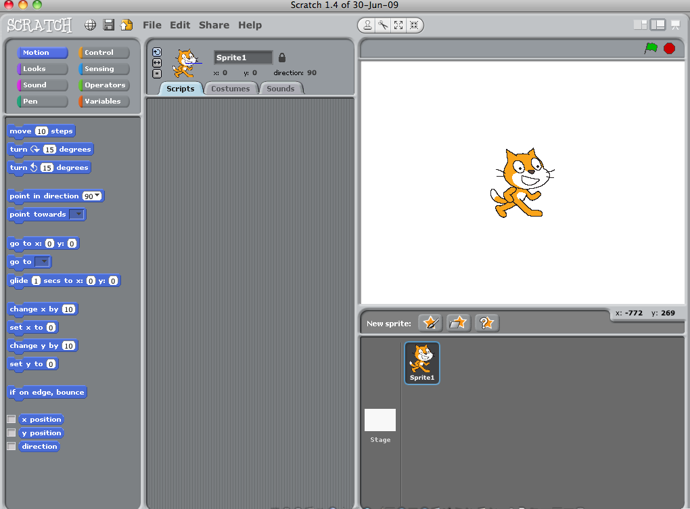Viewport: 690px width, 509px height.
Task: Click the green flag to run
Action: (651, 49)
